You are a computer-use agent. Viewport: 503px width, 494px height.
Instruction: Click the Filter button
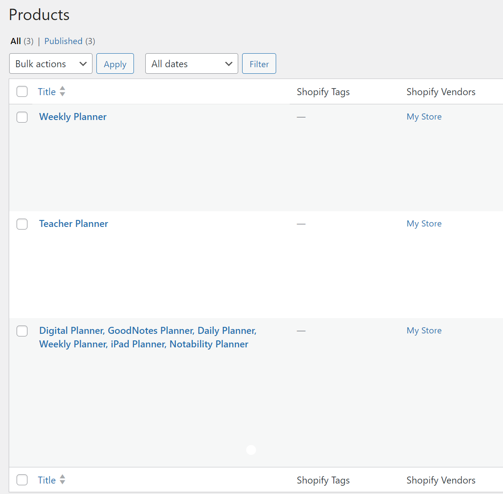point(259,64)
